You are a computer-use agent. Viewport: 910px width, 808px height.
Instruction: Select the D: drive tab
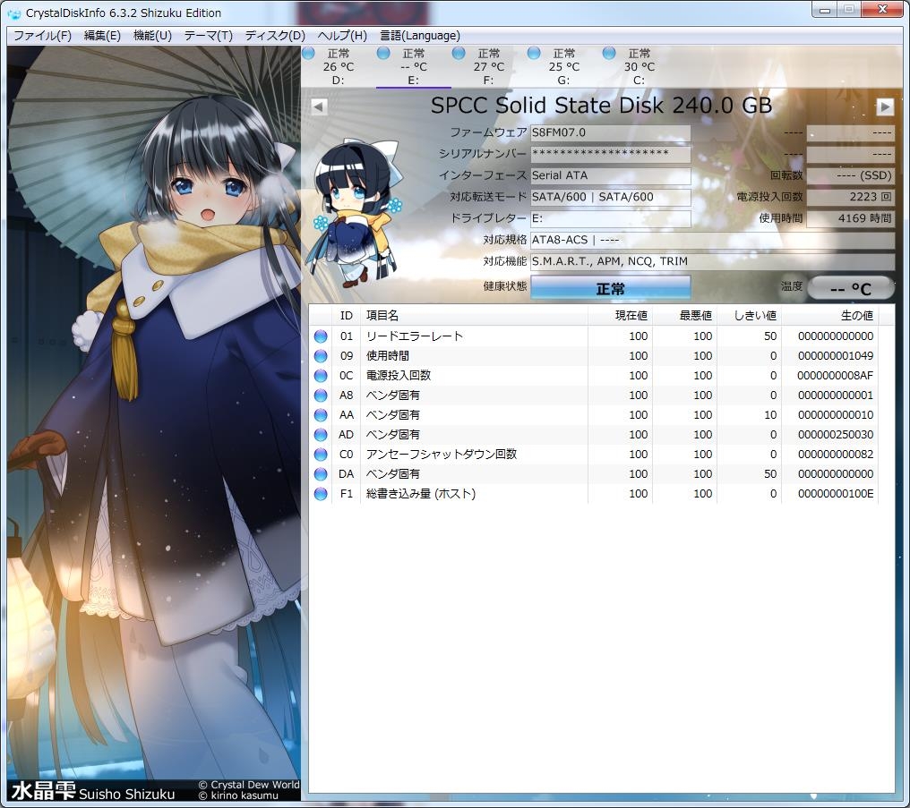click(x=339, y=66)
